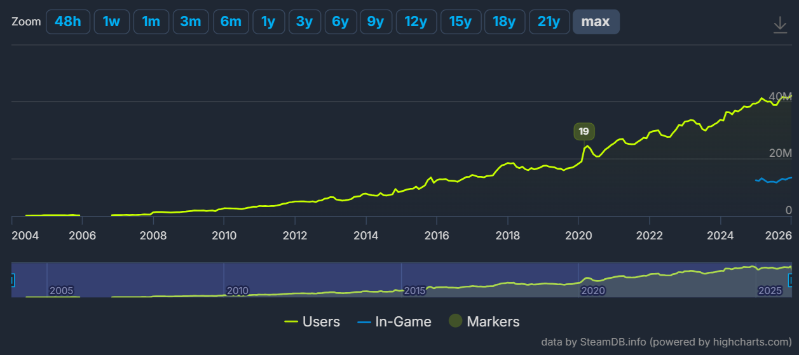Switch zoom to 3y
This screenshot has height=355, width=799.
(304, 22)
